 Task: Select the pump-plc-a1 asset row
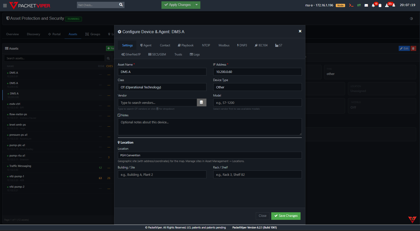pos(58,147)
